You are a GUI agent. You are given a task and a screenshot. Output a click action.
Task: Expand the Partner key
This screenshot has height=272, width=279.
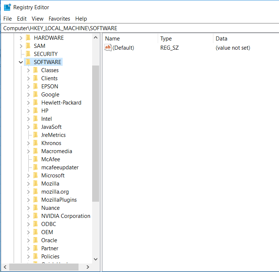click(28, 248)
